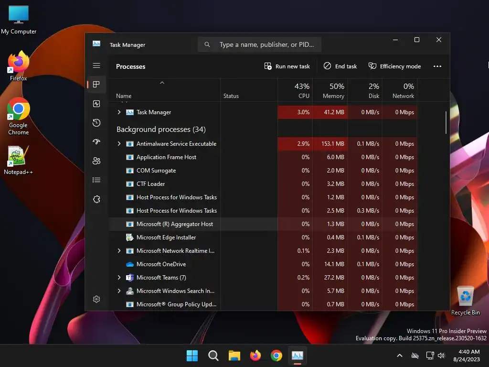Open the Performance sidebar icon
Viewport: 489px width, 367px height.
coord(96,104)
